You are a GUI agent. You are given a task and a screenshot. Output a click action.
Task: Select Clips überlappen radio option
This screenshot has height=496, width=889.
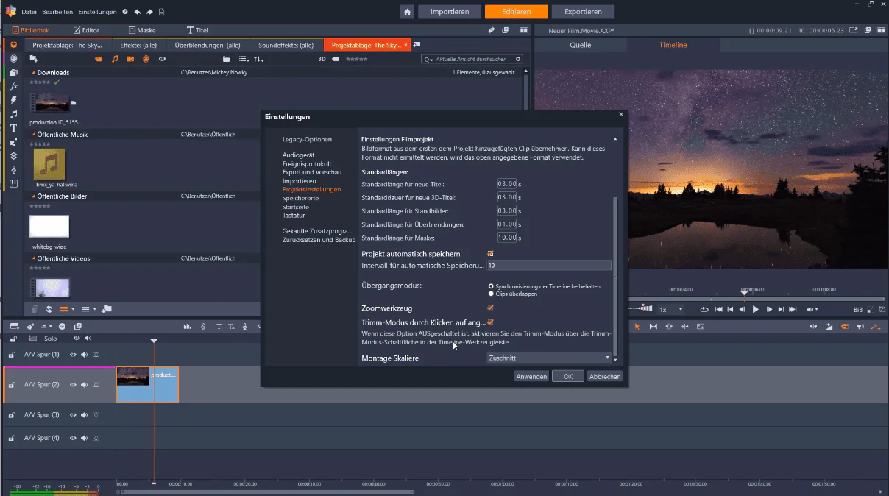point(491,294)
